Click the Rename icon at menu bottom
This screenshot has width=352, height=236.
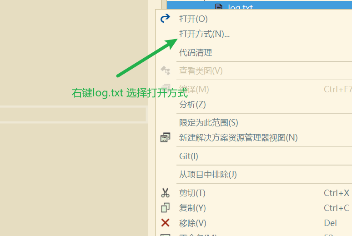point(166,235)
